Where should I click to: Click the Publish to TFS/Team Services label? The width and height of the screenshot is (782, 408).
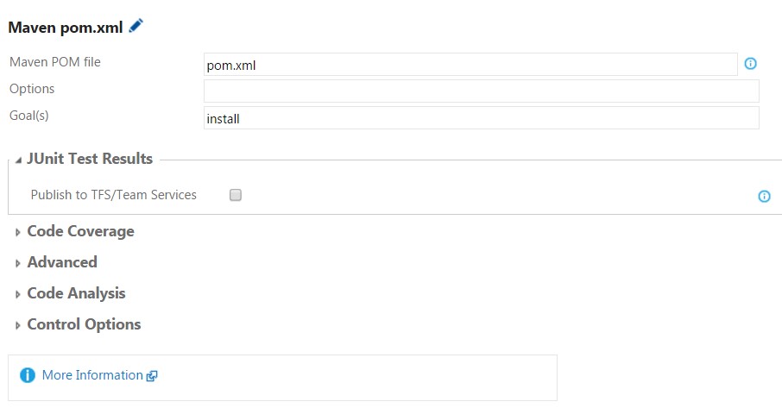(114, 195)
